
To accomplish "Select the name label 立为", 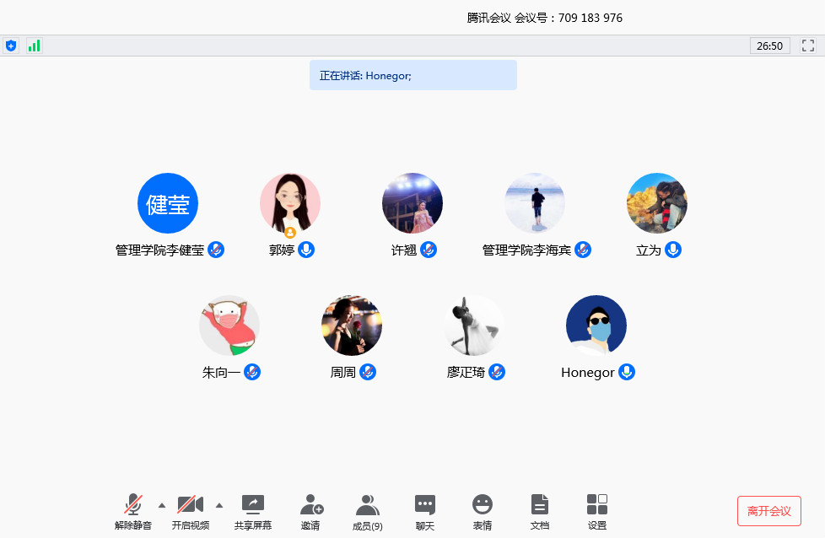I will pyautogui.click(x=648, y=250).
